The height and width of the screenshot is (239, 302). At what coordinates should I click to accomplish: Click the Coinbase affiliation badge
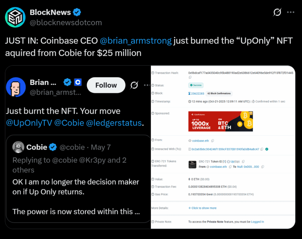78,82
